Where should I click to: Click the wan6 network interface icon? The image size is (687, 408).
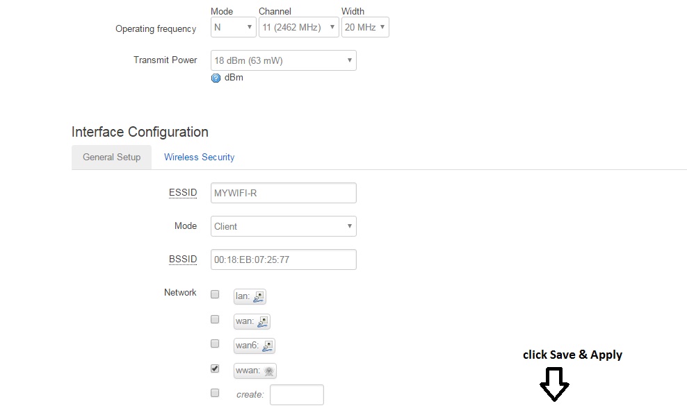[268, 346]
